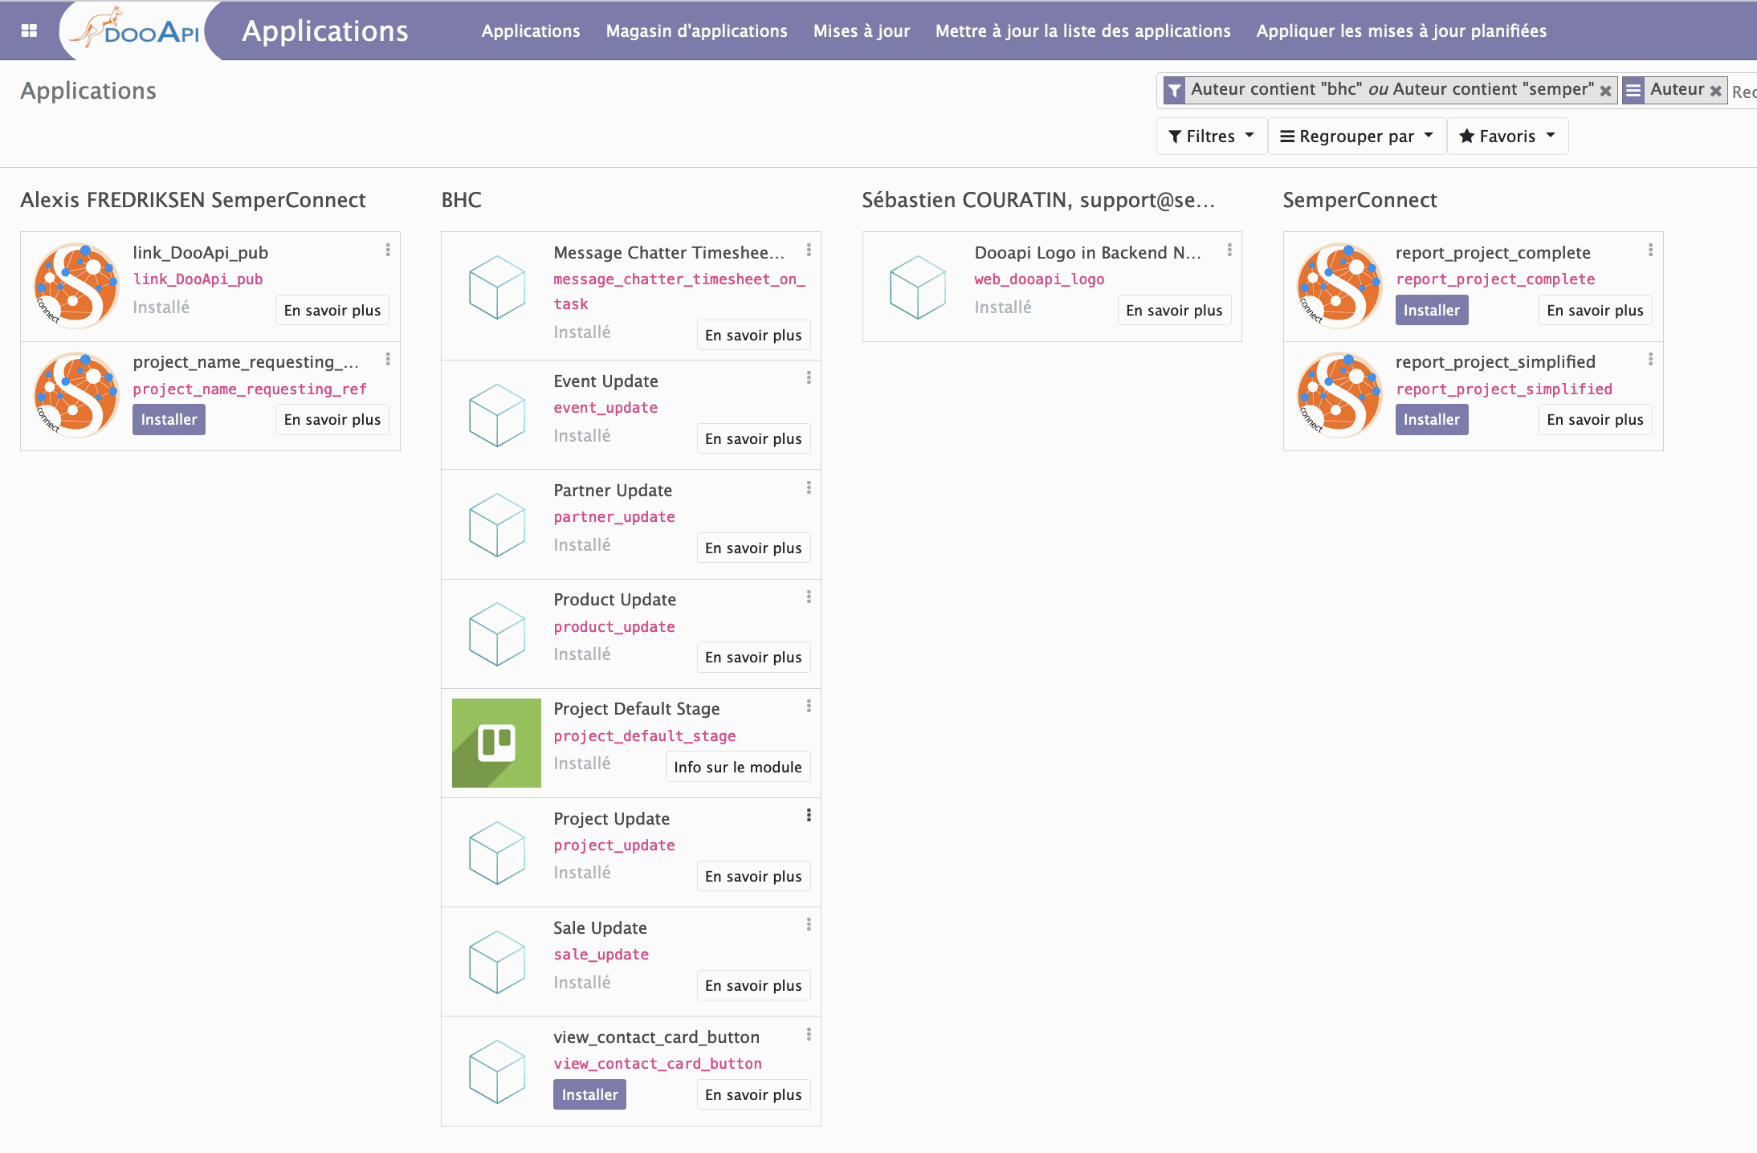Click Info sur le module for Project Default Stage
Image resolution: width=1757 pixels, height=1153 pixels.
(738, 767)
